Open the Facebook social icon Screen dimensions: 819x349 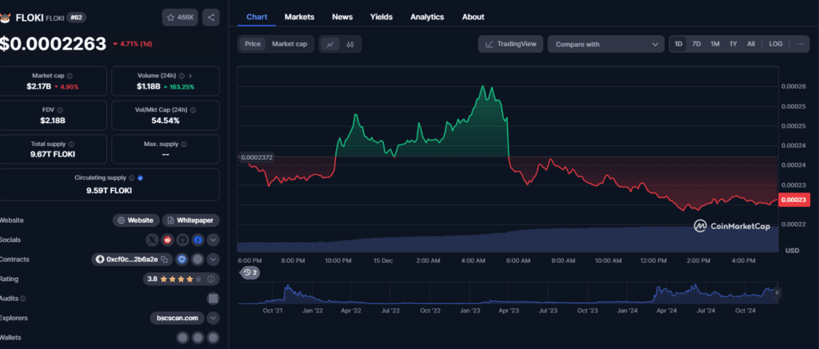tap(198, 240)
